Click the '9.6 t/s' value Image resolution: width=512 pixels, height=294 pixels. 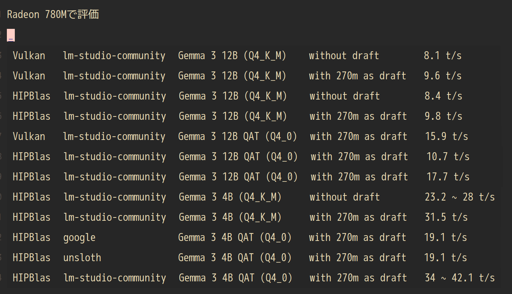443,76
